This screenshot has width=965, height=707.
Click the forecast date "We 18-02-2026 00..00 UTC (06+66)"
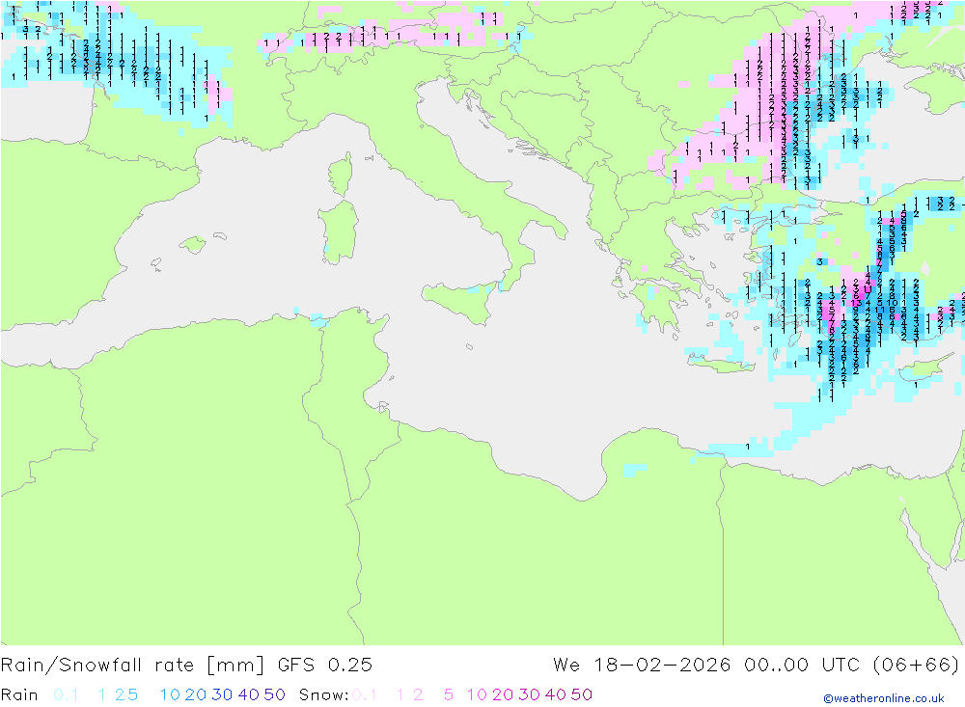[x=756, y=666]
